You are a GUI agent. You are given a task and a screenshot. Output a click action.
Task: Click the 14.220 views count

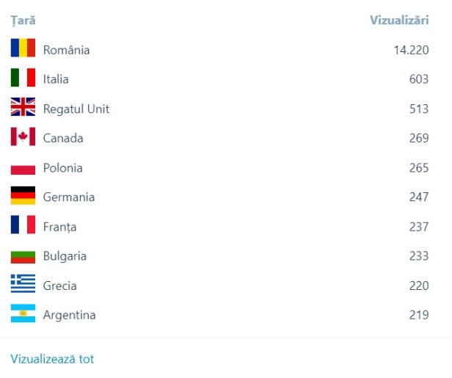(411, 50)
